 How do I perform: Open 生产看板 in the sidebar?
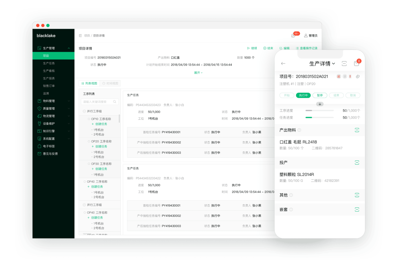49,71
